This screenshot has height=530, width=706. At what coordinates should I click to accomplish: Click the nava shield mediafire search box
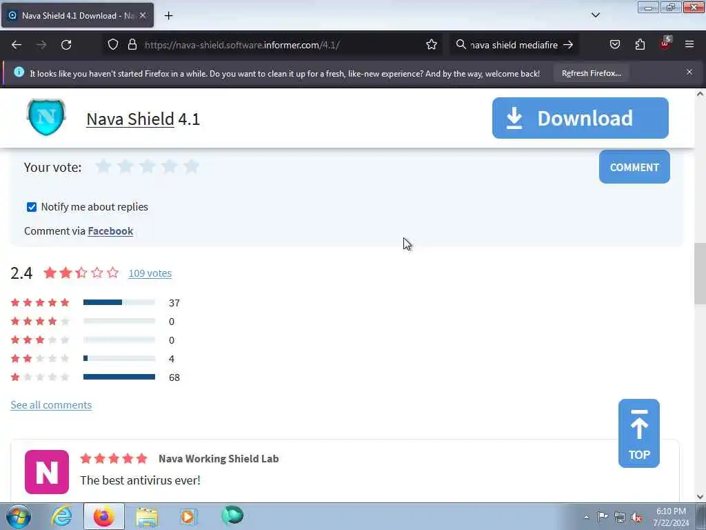(514, 45)
